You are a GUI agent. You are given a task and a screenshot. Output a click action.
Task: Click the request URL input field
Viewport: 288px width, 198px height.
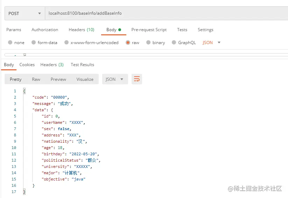point(164,14)
